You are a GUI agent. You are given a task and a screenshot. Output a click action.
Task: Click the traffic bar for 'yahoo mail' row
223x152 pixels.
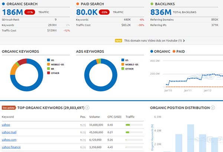134,132
